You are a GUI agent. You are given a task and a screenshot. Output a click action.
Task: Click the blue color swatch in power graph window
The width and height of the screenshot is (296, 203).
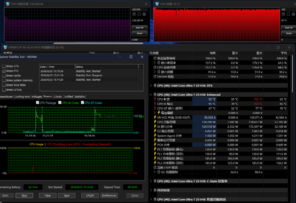144,14
